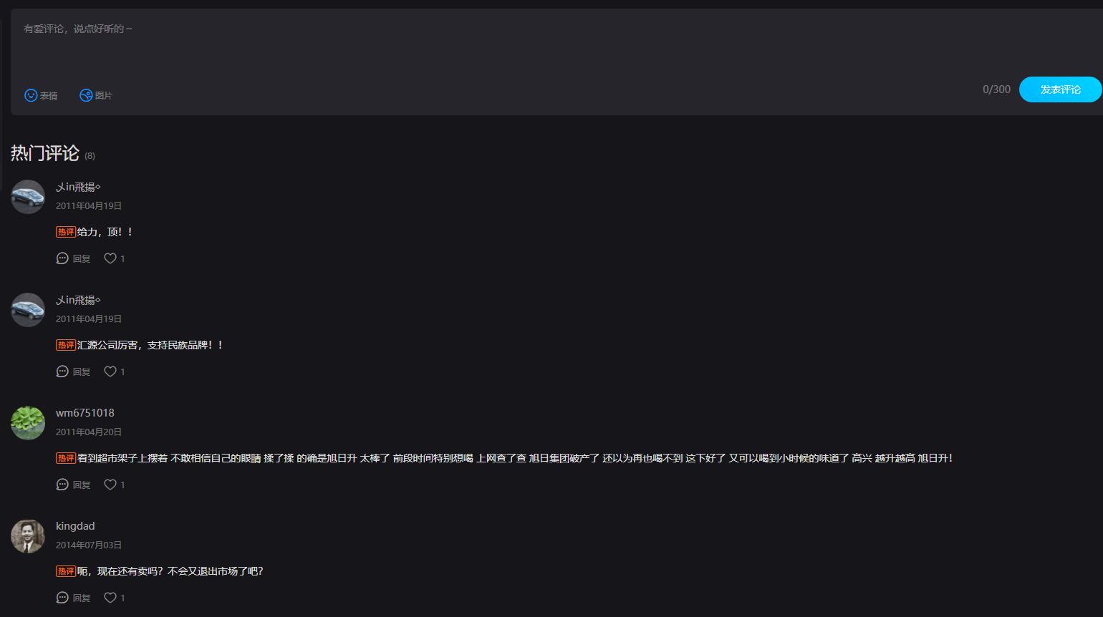Screen dimensions: 1103x617
Task: Click the reply icon under wm6751018's comment
Action: pyautogui.click(x=62, y=485)
